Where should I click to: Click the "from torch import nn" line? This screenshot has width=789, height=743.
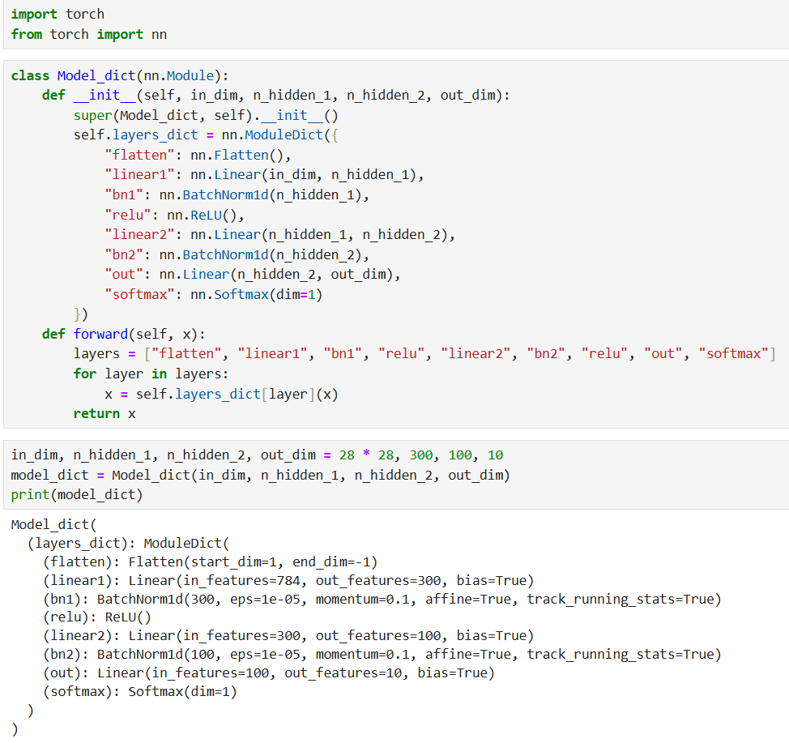coord(88,34)
